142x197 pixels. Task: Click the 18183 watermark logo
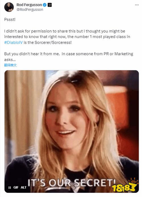click(125, 185)
